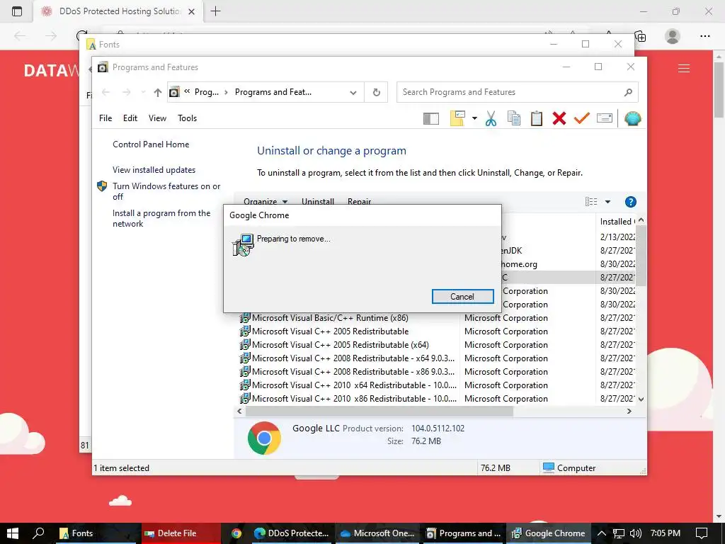Open the blue help question mark
The image size is (725, 544).
click(630, 202)
